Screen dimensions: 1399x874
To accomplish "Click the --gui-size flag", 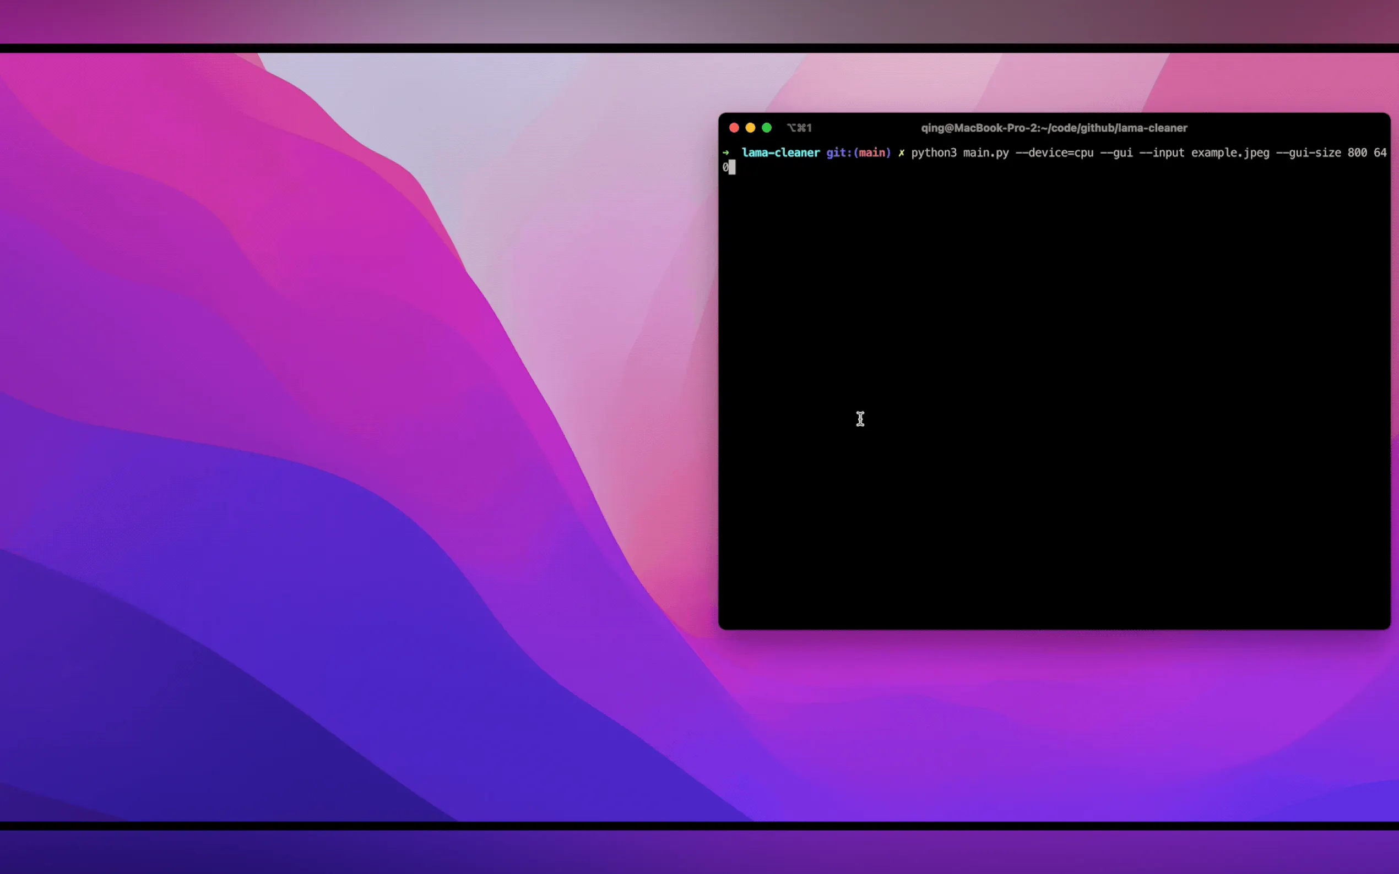I will tap(1308, 152).
